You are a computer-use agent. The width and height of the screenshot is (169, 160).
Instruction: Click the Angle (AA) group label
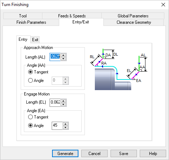[x=36, y=65]
